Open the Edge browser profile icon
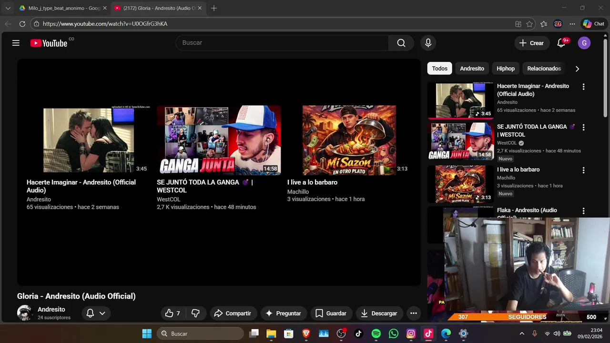This screenshot has height=343, width=610. (x=558, y=24)
